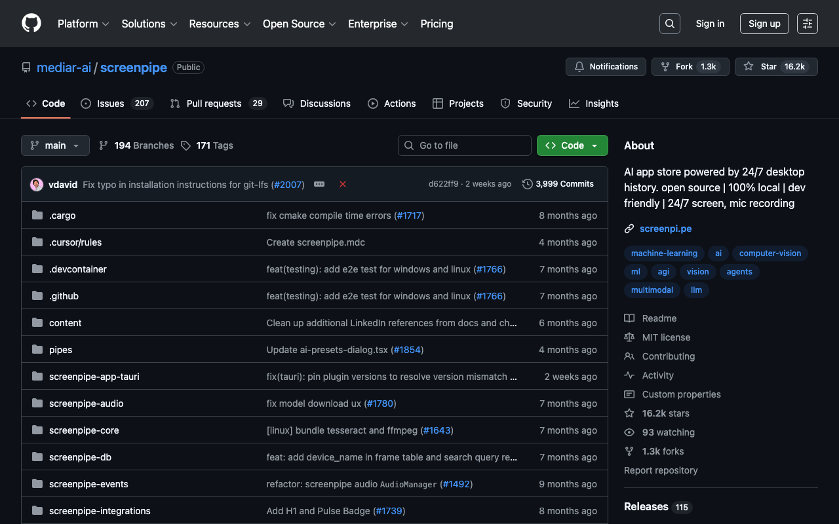Click the Sign up button
Screen dimensions: 839x524
(x=764, y=24)
